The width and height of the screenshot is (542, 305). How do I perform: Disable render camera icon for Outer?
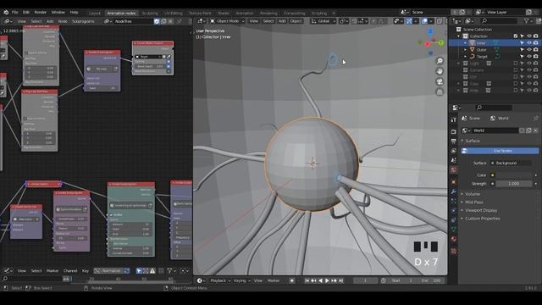pos(535,50)
